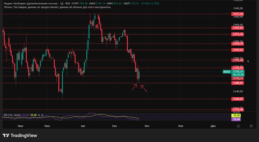This screenshot has height=142, width=259.
Task: Click the purple 35,44 RSI axis label
Action: point(236,119)
